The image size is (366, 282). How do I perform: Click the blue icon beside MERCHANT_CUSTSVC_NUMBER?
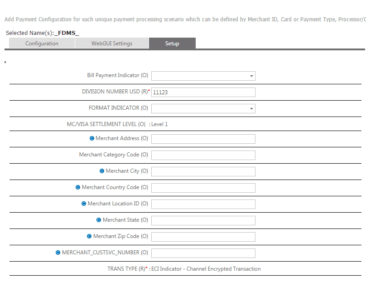[58, 253]
